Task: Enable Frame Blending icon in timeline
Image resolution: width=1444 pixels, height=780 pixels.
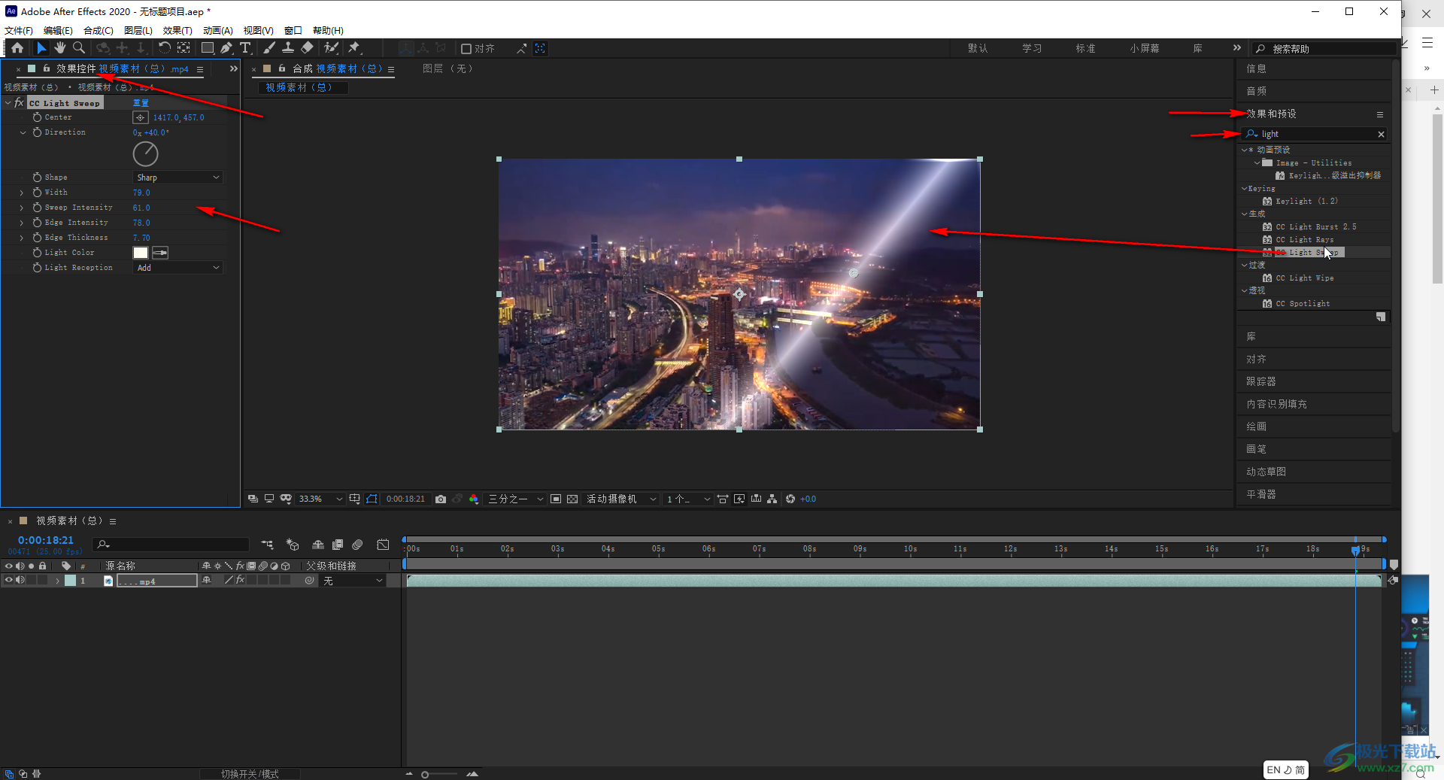Action: point(338,545)
